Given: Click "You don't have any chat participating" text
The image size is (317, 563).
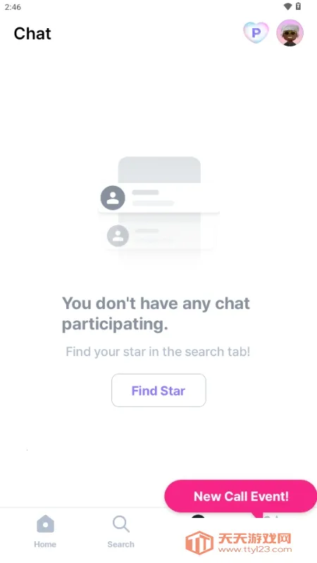Looking at the screenshot, I should pyautogui.click(x=156, y=314).
